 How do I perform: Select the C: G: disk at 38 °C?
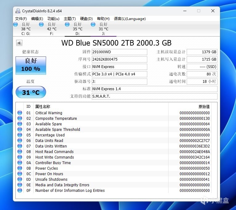[x=26, y=29]
